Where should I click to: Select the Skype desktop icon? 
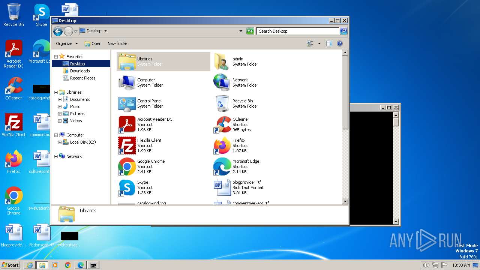41,15
